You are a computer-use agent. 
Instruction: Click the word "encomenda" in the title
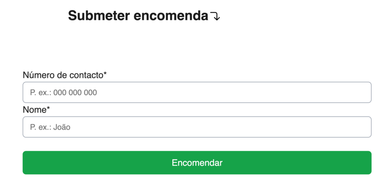171,16
